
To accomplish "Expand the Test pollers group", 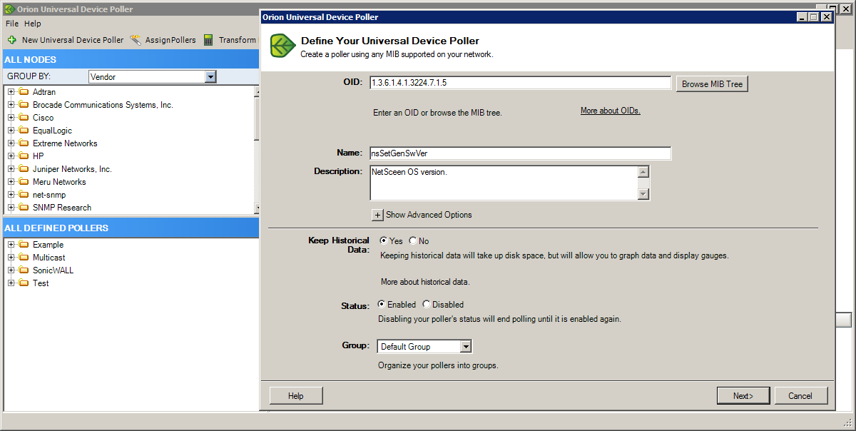I will click(11, 283).
